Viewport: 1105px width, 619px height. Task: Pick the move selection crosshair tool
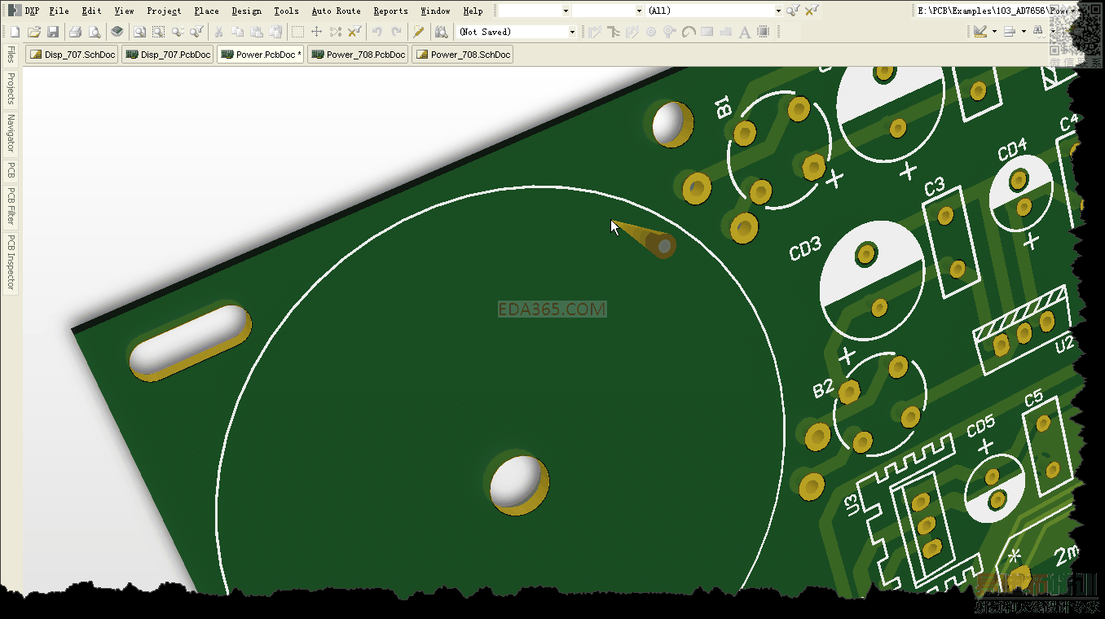click(x=317, y=32)
